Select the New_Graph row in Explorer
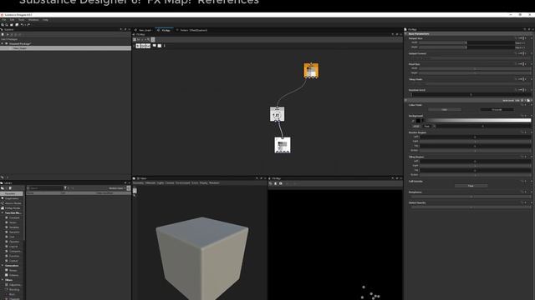 [65, 48]
